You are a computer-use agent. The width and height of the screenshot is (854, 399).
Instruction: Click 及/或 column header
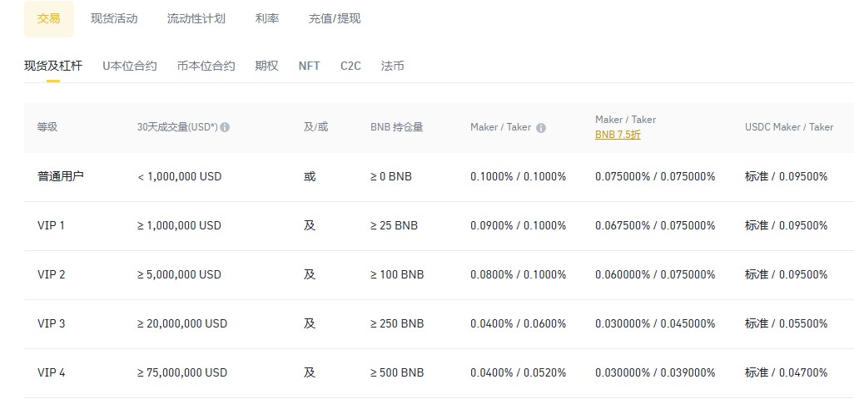point(316,127)
